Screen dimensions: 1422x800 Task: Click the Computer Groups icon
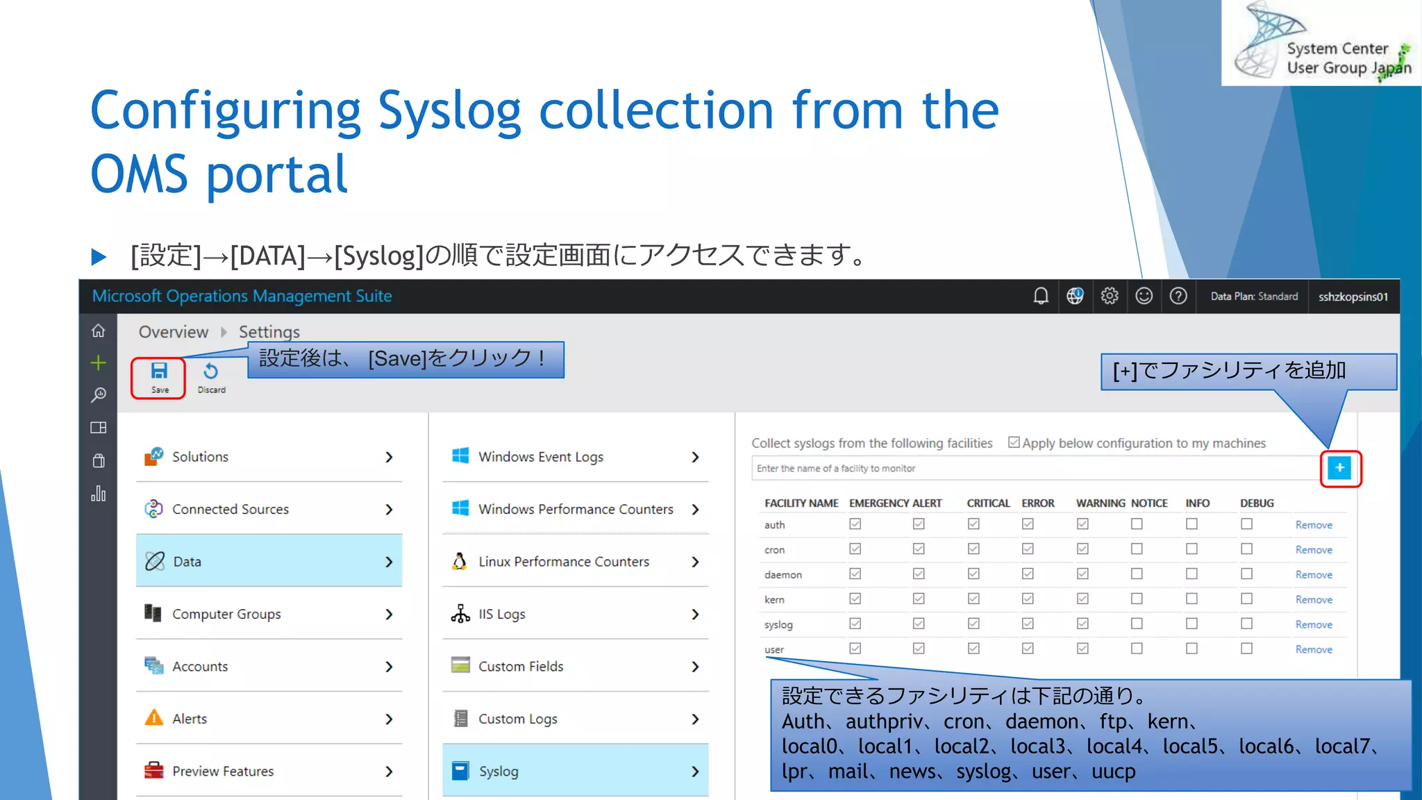153,613
